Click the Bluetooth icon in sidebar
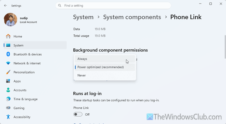This screenshot has height=124, width=226. click(x=8, y=54)
